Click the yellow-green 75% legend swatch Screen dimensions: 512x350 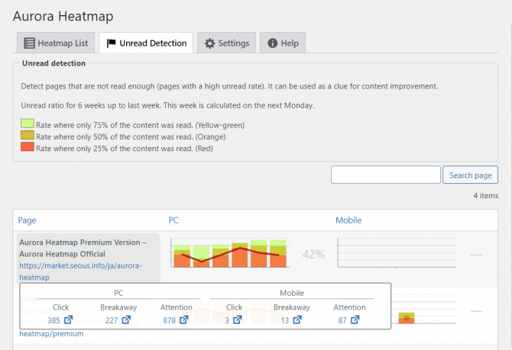click(x=28, y=124)
